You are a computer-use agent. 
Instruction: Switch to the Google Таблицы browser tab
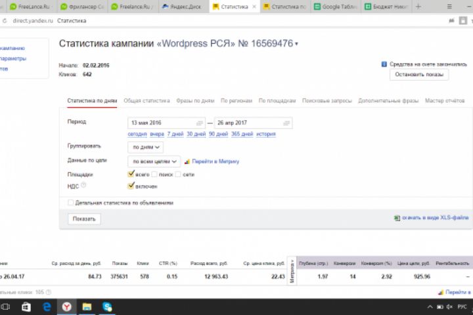[x=336, y=7]
